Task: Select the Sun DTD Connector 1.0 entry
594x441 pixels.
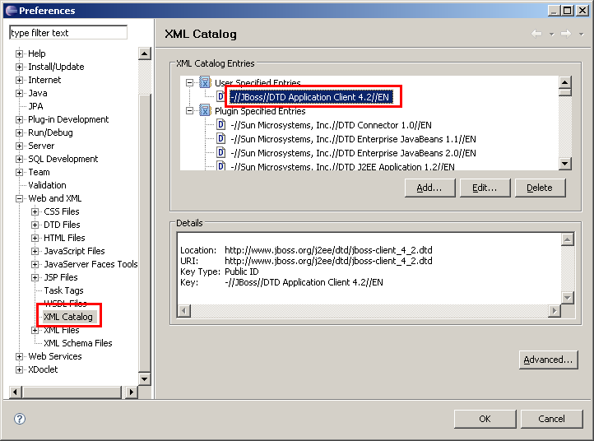Action: tap(331, 125)
